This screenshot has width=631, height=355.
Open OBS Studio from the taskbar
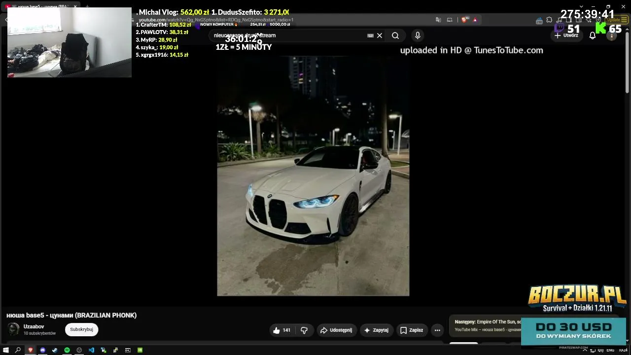79,350
